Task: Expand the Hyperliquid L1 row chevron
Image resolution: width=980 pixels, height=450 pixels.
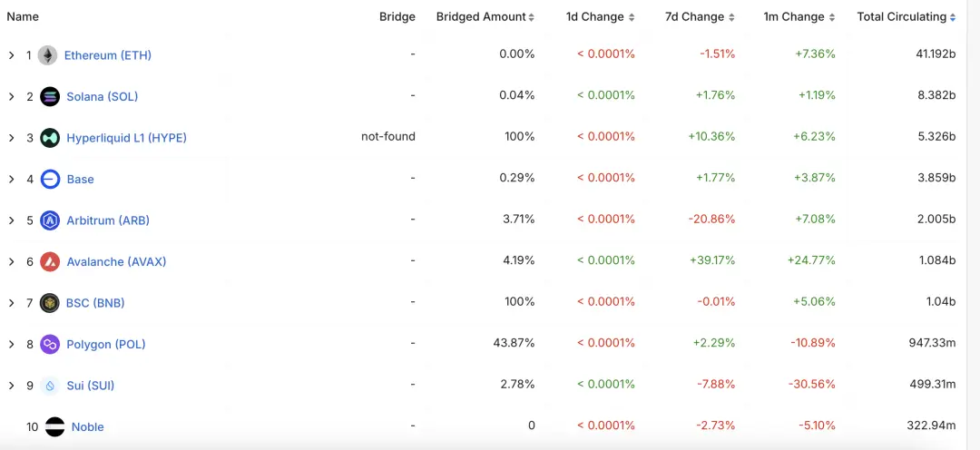Action: pos(12,138)
